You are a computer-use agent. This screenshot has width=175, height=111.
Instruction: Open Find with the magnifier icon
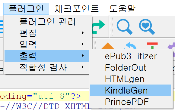[124, 27]
